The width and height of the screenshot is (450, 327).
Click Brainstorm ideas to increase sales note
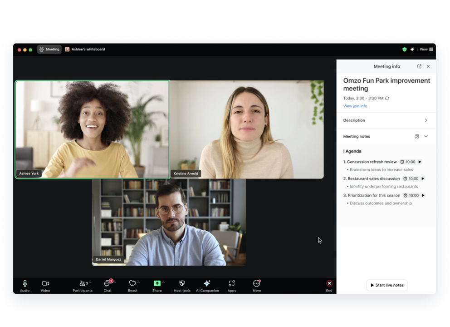[x=381, y=170]
